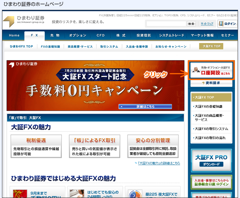The image size is (240, 198).
Task: Open ひまわりFX TOP submenu link
Action: [x=21, y=46]
